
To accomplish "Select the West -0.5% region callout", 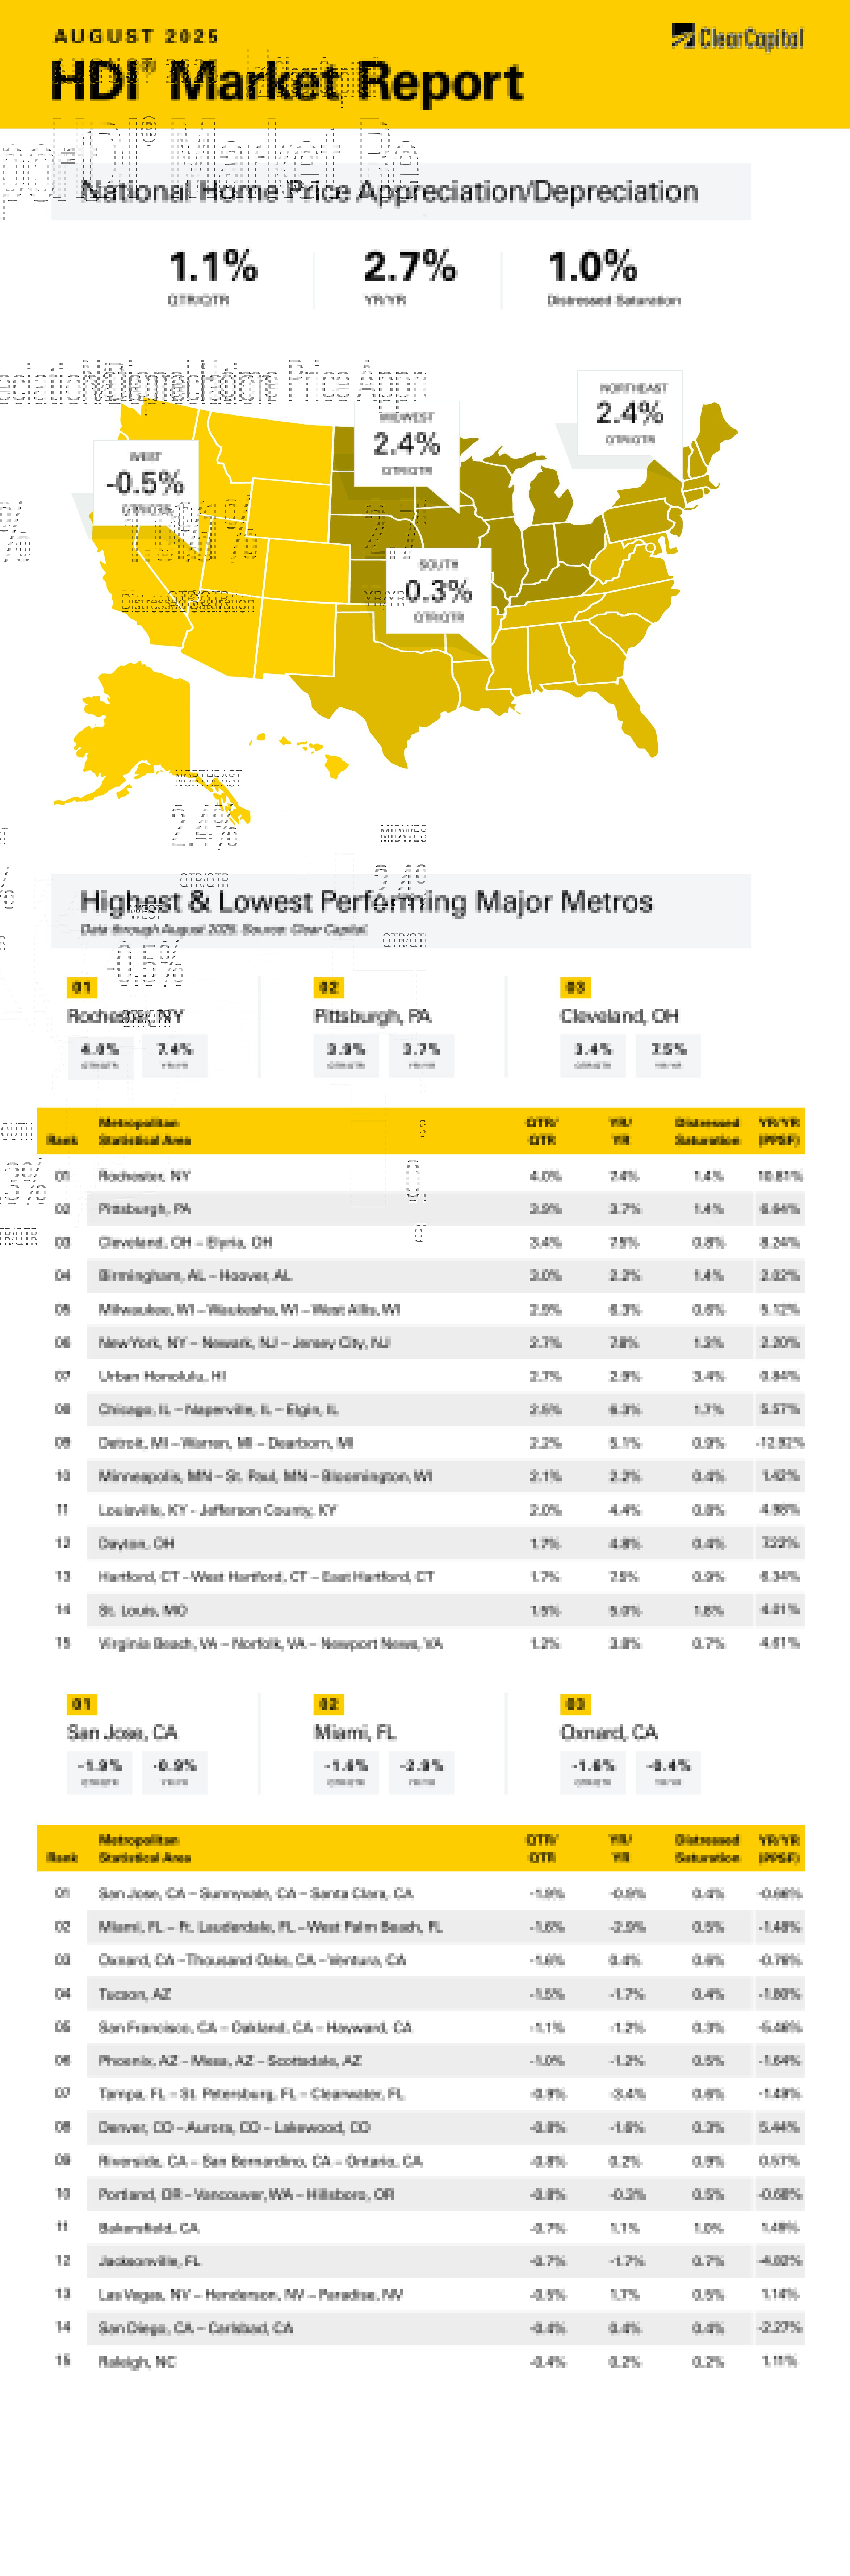I will [146, 483].
